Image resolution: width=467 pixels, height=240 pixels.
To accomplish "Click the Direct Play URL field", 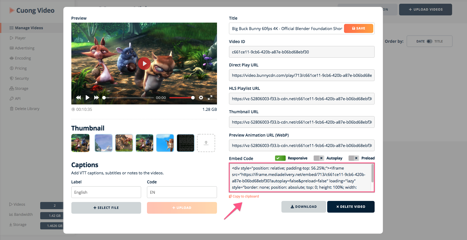I will (x=302, y=75).
